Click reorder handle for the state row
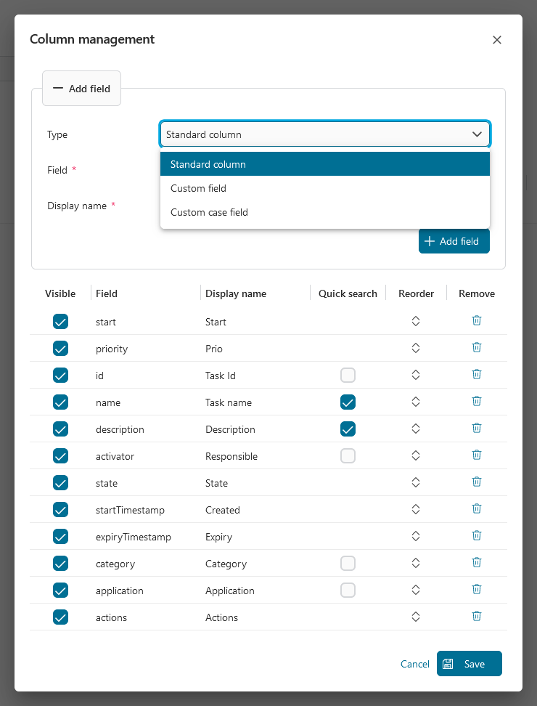The height and width of the screenshot is (706, 537). (416, 482)
